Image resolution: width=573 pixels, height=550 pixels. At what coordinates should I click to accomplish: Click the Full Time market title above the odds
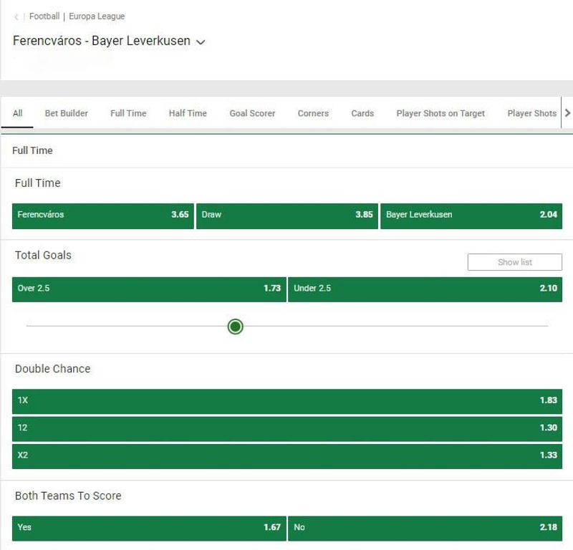[x=38, y=183]
